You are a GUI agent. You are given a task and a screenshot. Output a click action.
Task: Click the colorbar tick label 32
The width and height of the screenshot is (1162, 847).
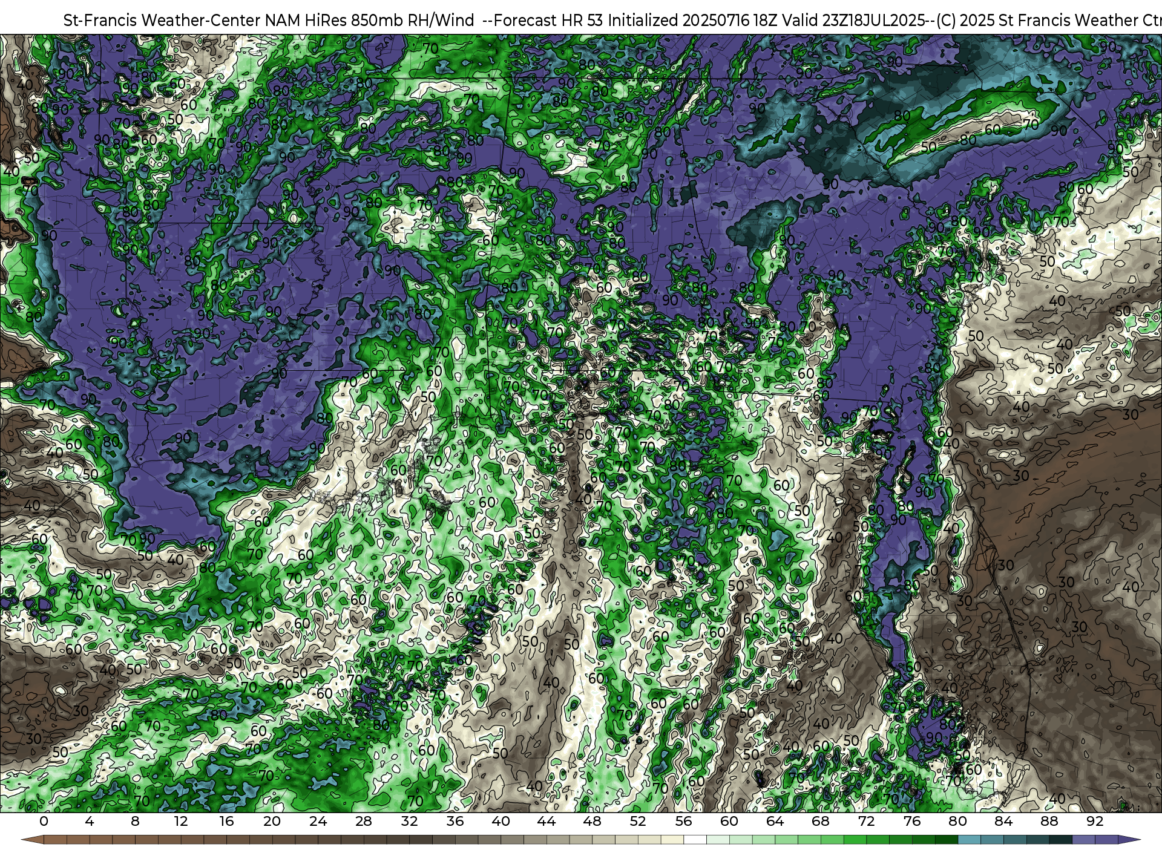[409, 821]
